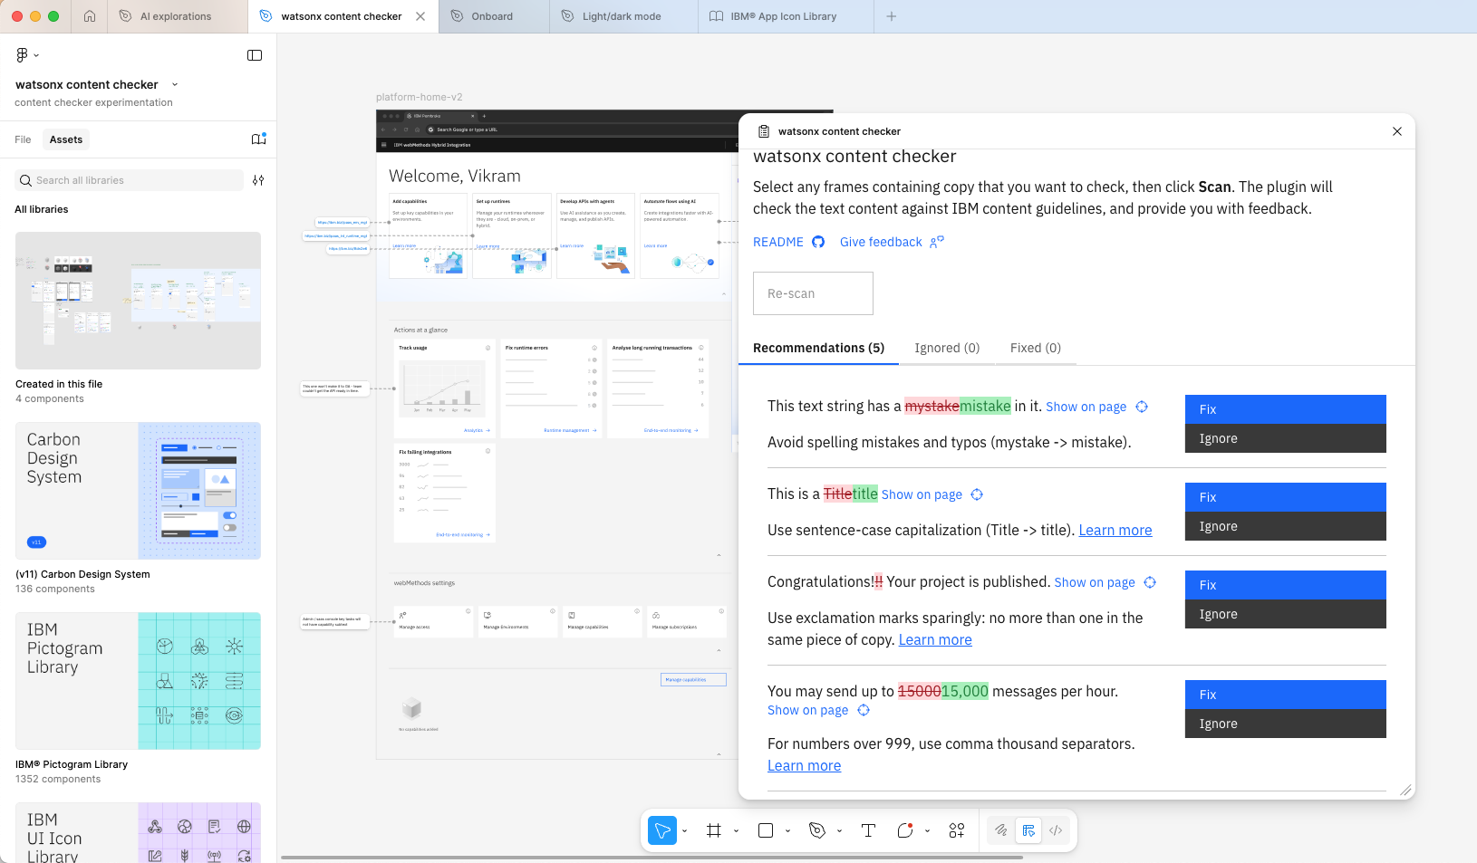This screenshot has height=863, width=1477.
Task: Open asset search filter settings
Action: tap(258, 180)
